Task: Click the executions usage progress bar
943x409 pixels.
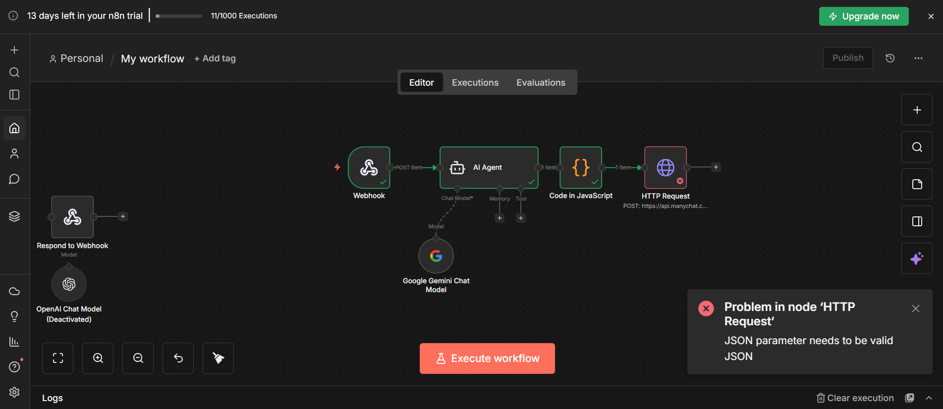Action: coord(179,16)
